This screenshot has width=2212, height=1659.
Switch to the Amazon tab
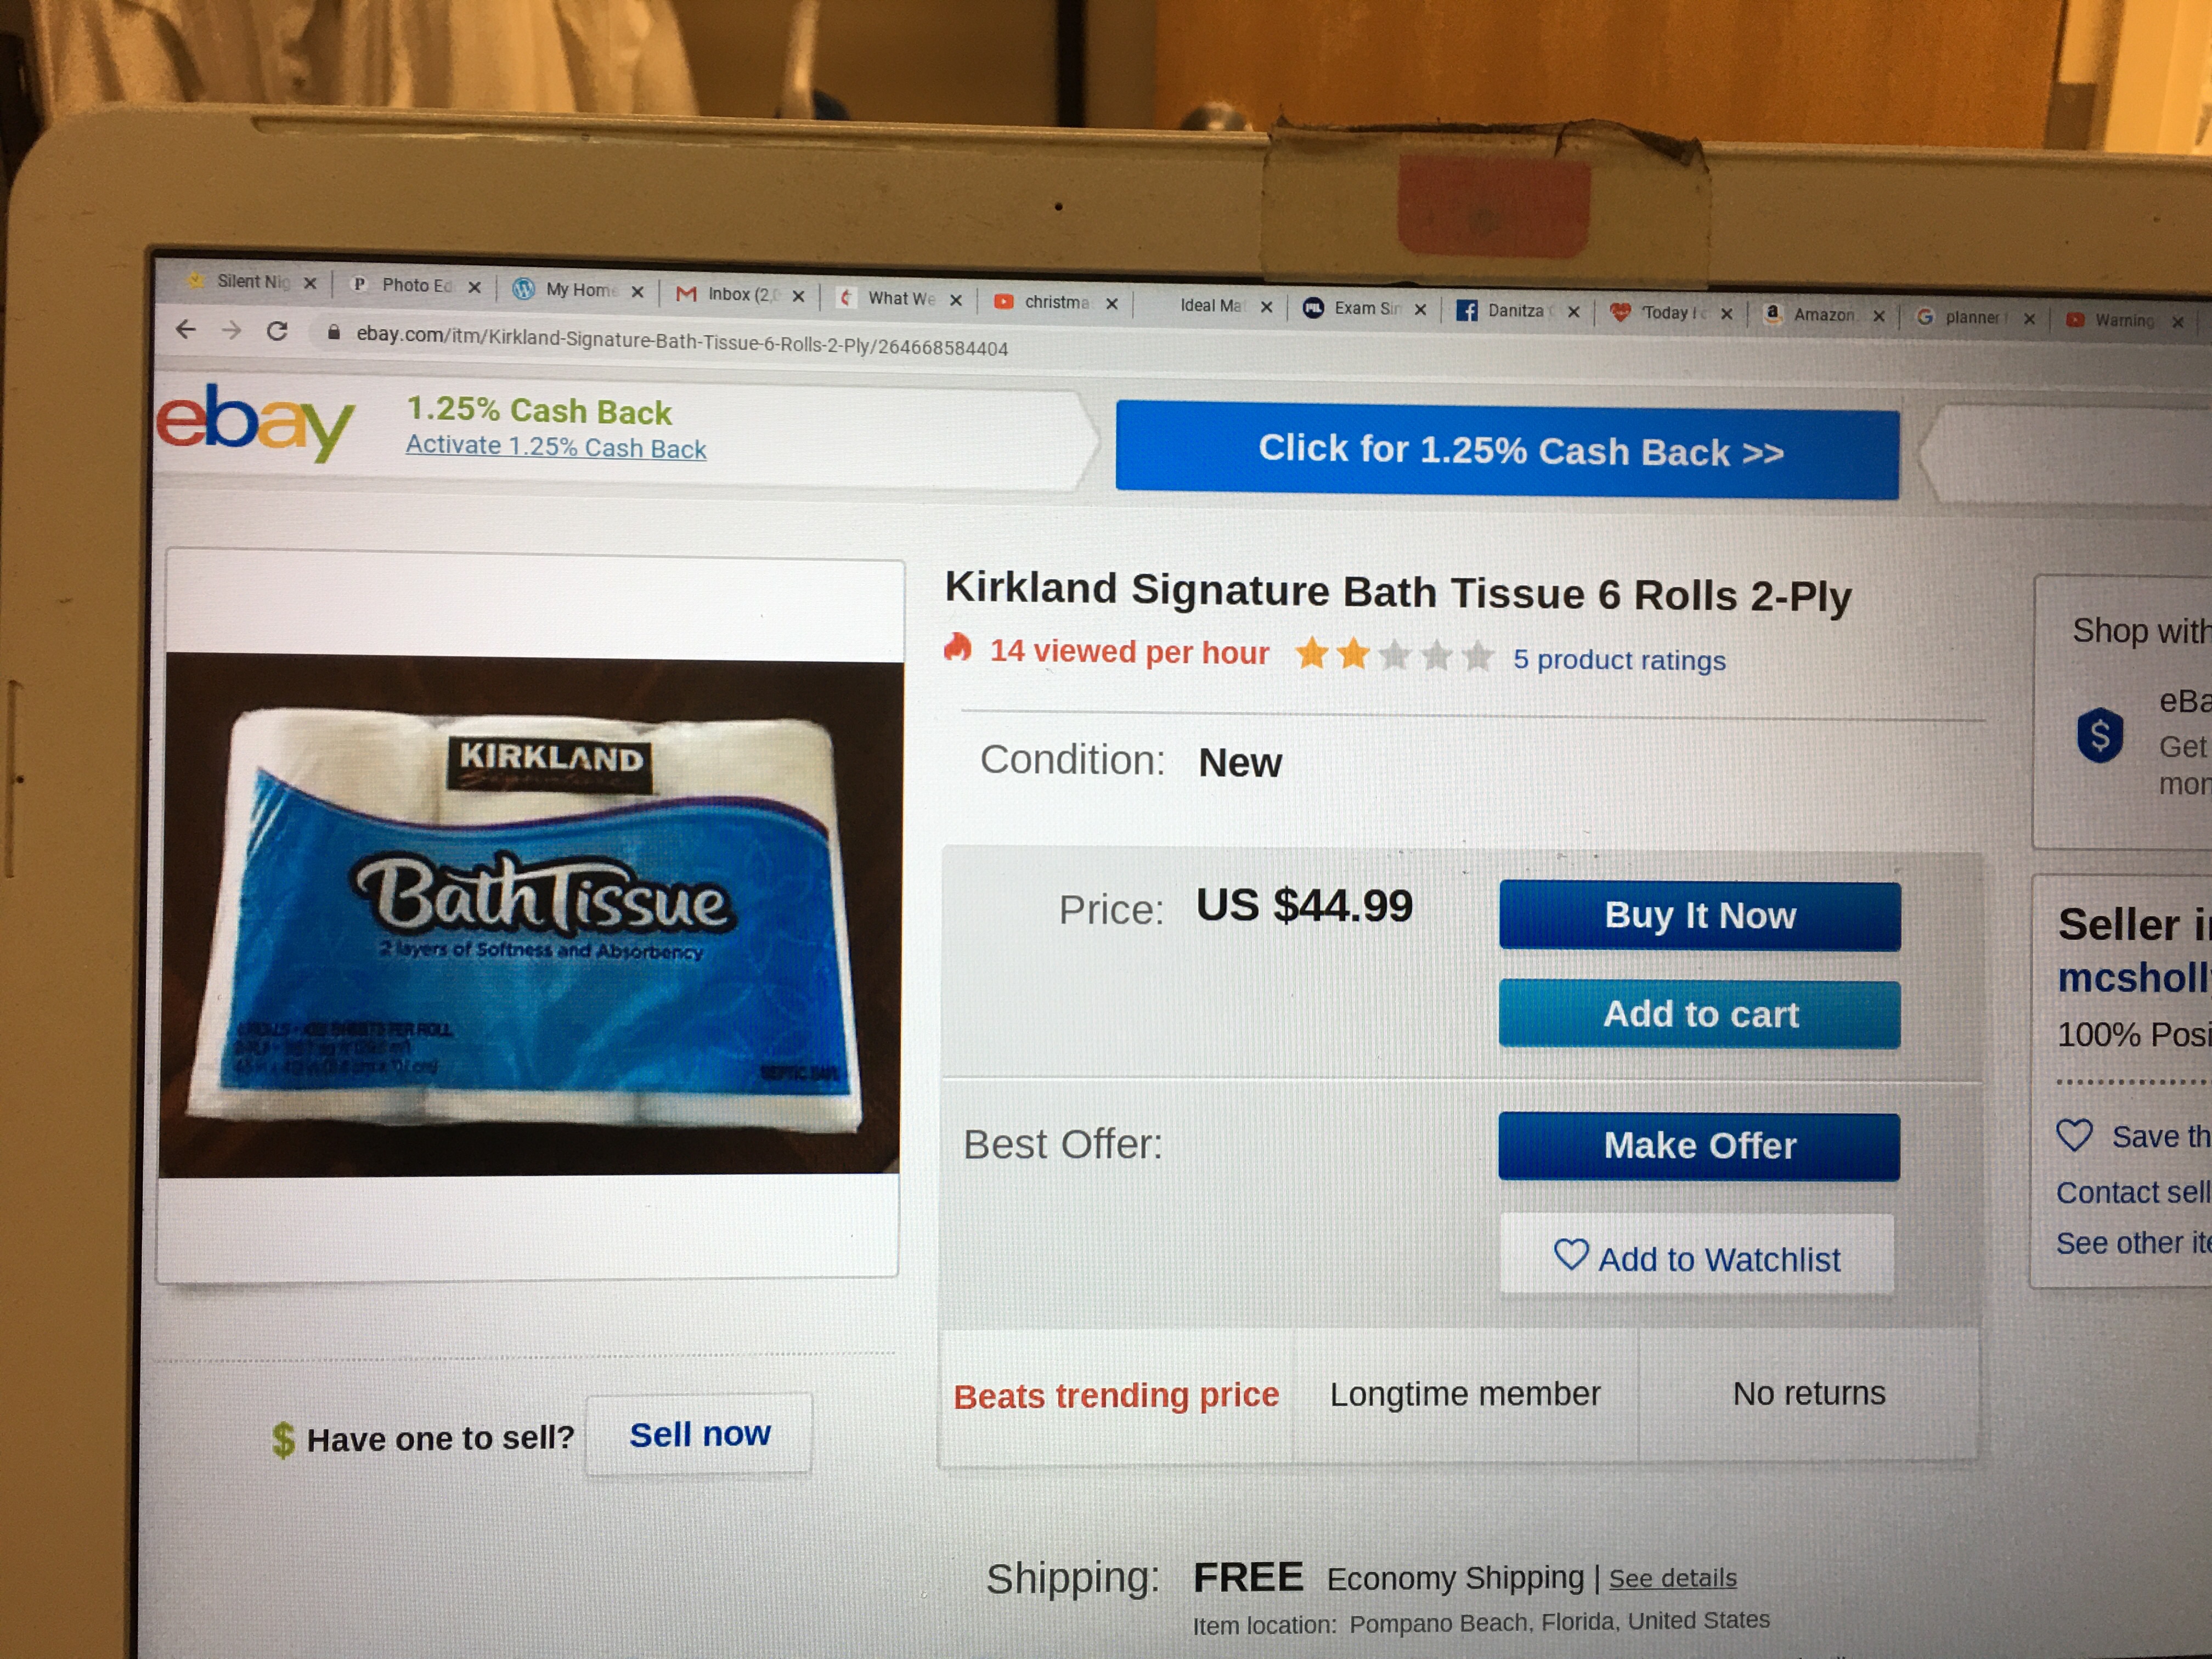[1822, 314]
